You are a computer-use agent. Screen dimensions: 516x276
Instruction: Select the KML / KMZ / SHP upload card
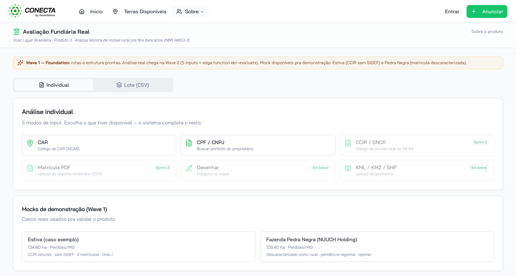417,170
